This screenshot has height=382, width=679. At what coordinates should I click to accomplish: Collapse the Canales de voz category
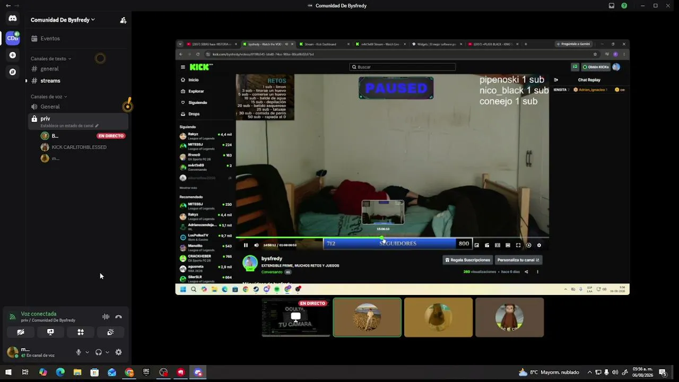49,97
